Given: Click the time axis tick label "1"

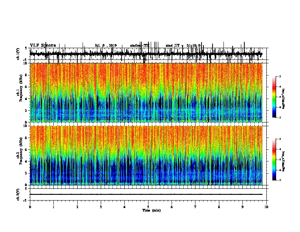Looking at the screenshot, I should coord(53,207).
